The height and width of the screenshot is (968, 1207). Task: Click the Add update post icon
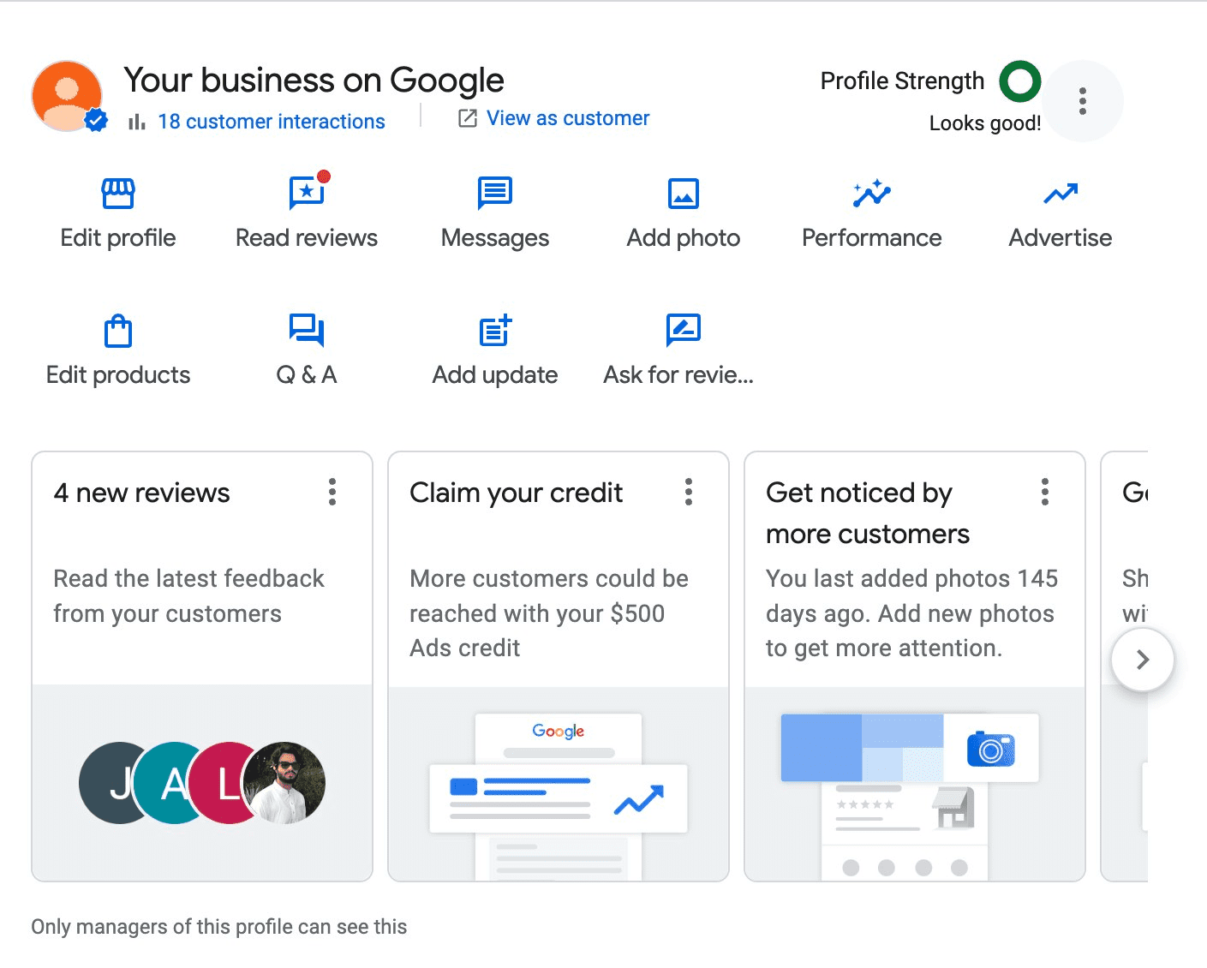pyautogui.click(x=494, y=331)
